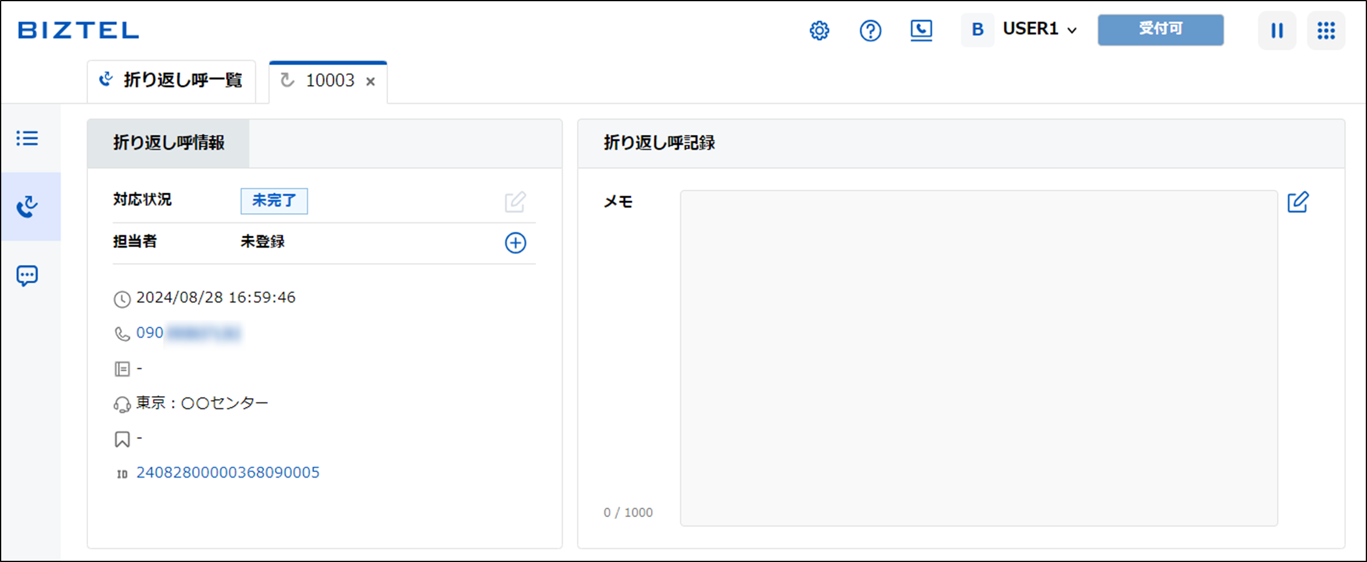The width and height of the screenshot is (1367, 562).
Task: Switch to 折り返し呼一覧 tab
Action: pyautogui.click(x=172, y=81)
